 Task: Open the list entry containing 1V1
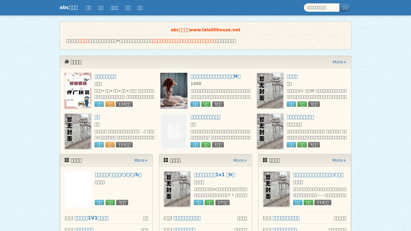(91, 218)
